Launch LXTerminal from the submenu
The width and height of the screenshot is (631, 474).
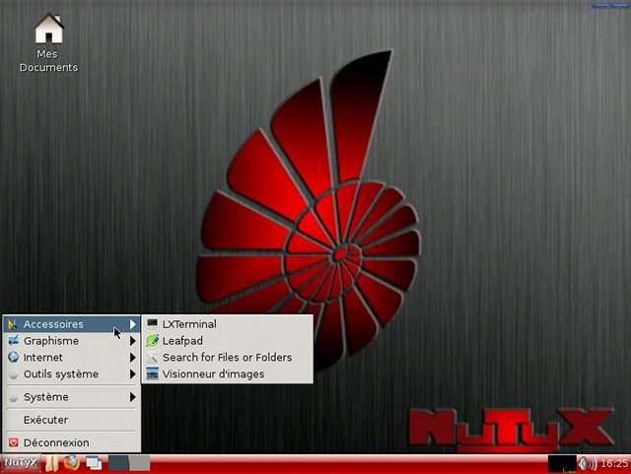coord(228,324)
